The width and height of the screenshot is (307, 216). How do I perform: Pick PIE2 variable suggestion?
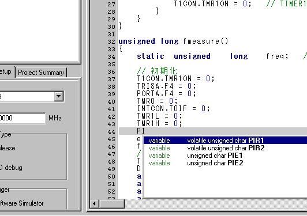pyautogui.click(x=225, y=163)
